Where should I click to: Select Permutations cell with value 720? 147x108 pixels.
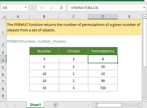103,88
